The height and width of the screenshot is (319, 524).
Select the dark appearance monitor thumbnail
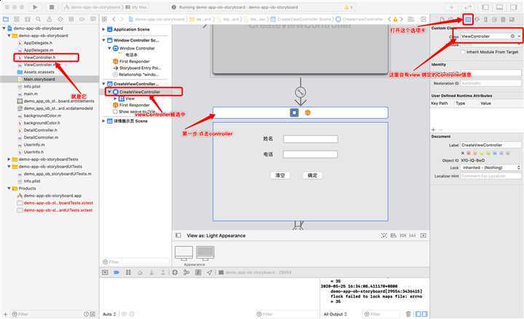coord(205,253)
